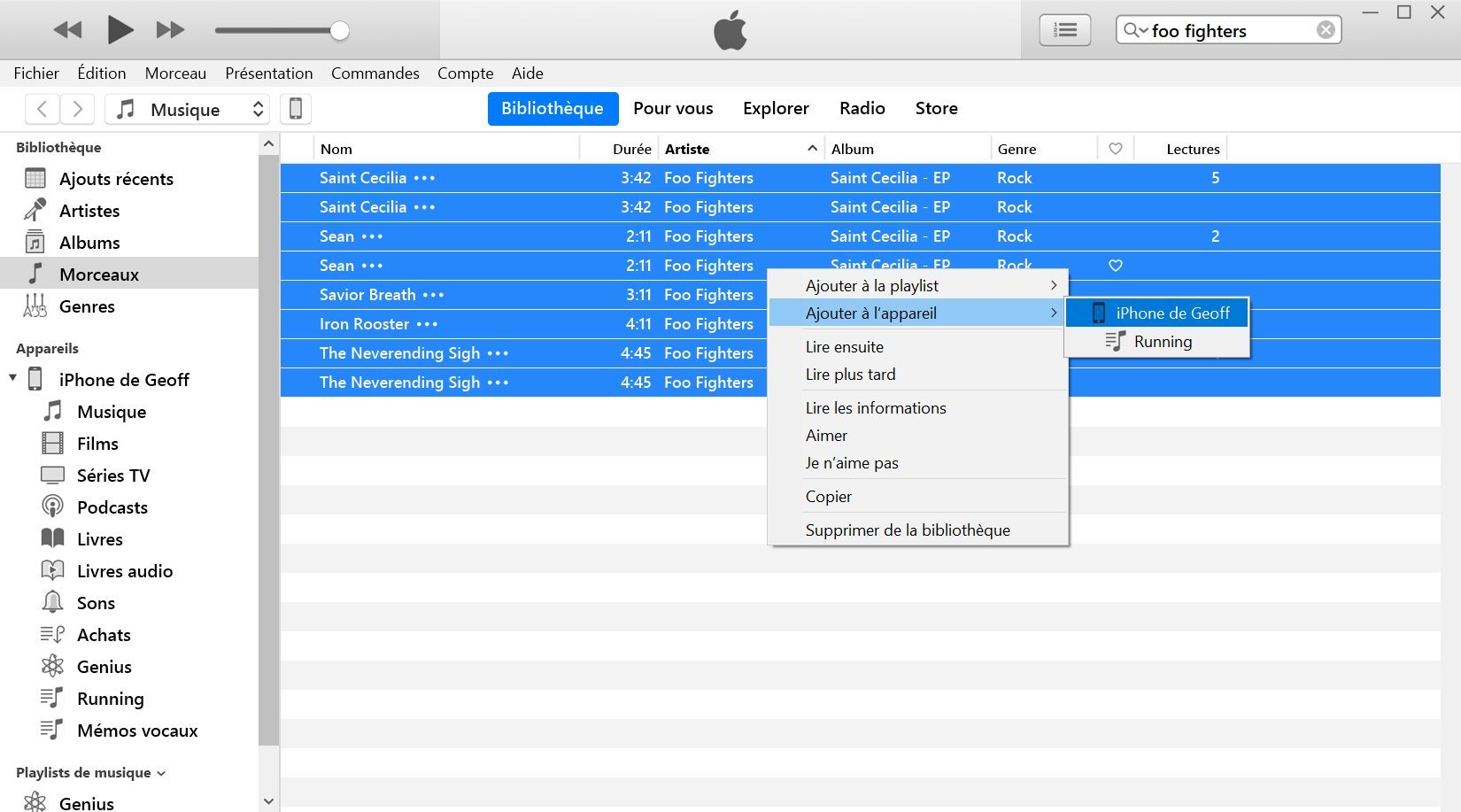The image size is (1461, 812).
Task: Click the heart (loved) column header
Action: tap(1116, 149)
